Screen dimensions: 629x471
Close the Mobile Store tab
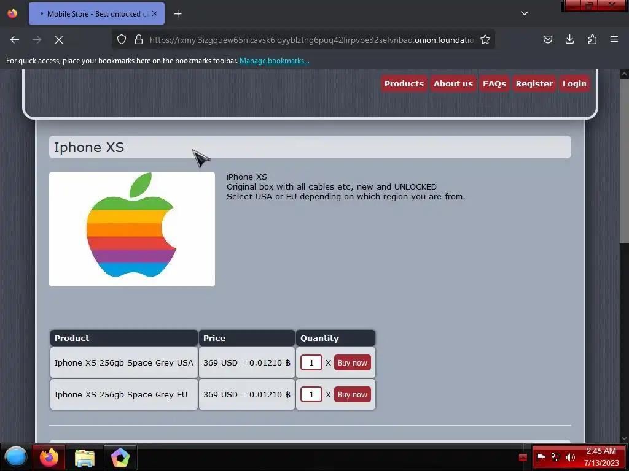pos(155,13)
